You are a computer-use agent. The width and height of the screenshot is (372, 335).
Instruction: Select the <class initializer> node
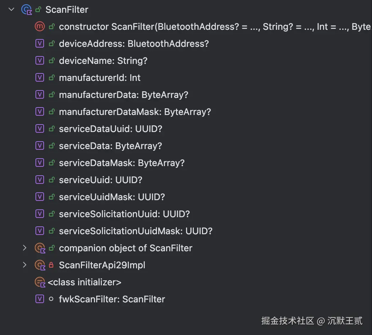[x=84, y=282]
